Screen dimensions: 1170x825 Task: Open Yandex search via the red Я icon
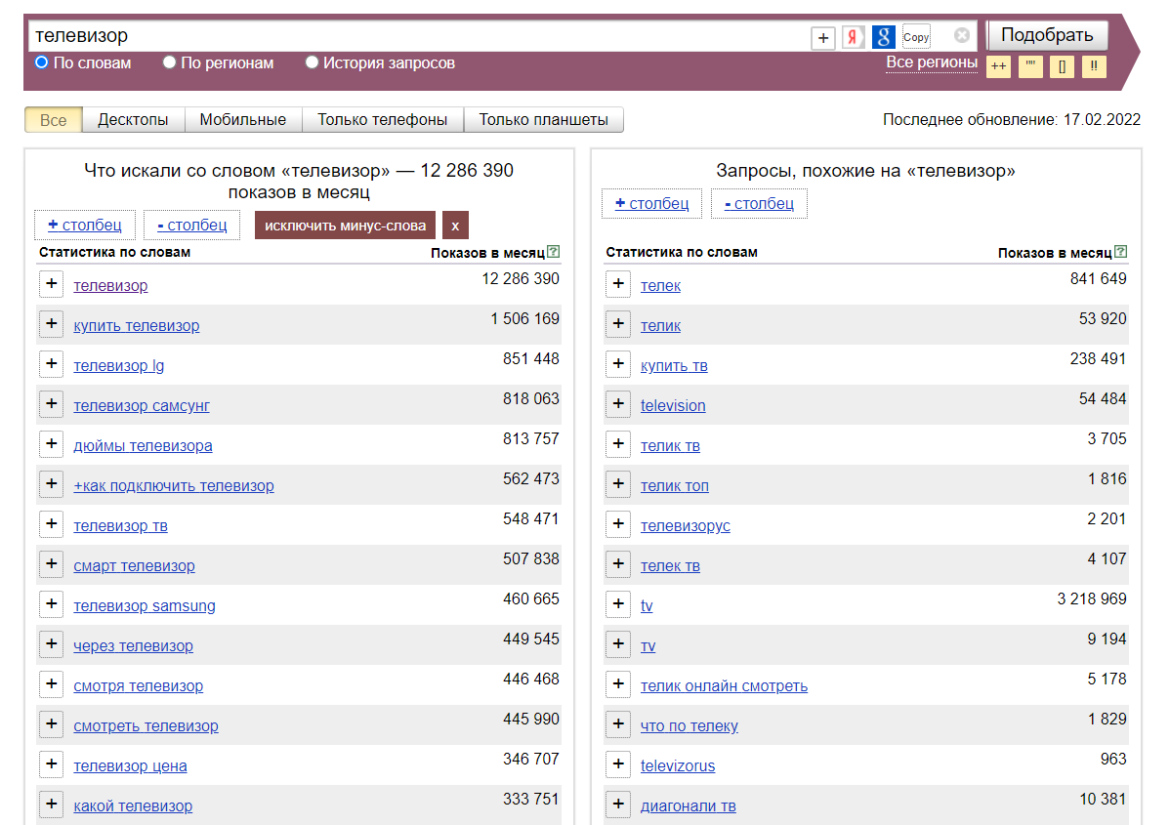point(853,37)
